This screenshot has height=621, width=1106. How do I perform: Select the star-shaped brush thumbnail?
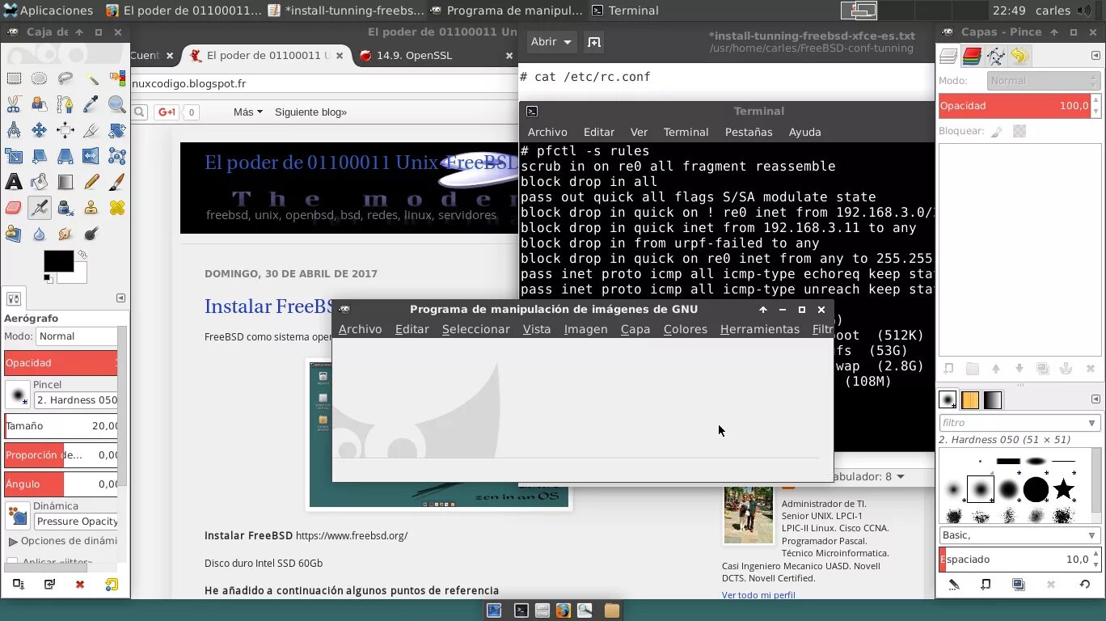(x=1064, y=489)
